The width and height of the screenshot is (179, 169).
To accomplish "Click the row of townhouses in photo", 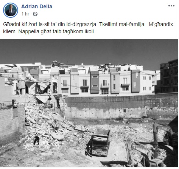I will coord(106,82).
